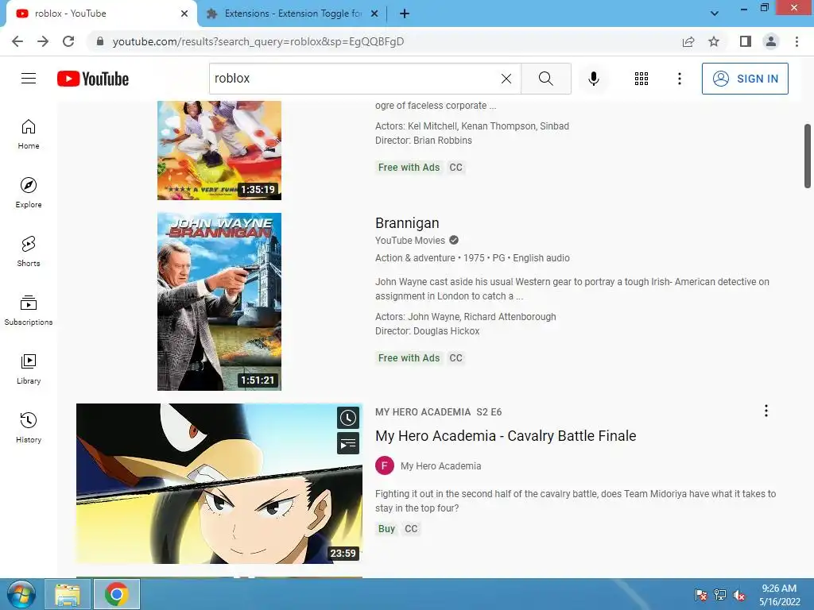Image resolution: width=814 pixels, height=610 pixels.
Task: Close the Extensions tab
Action: click(x=374, y=14)
